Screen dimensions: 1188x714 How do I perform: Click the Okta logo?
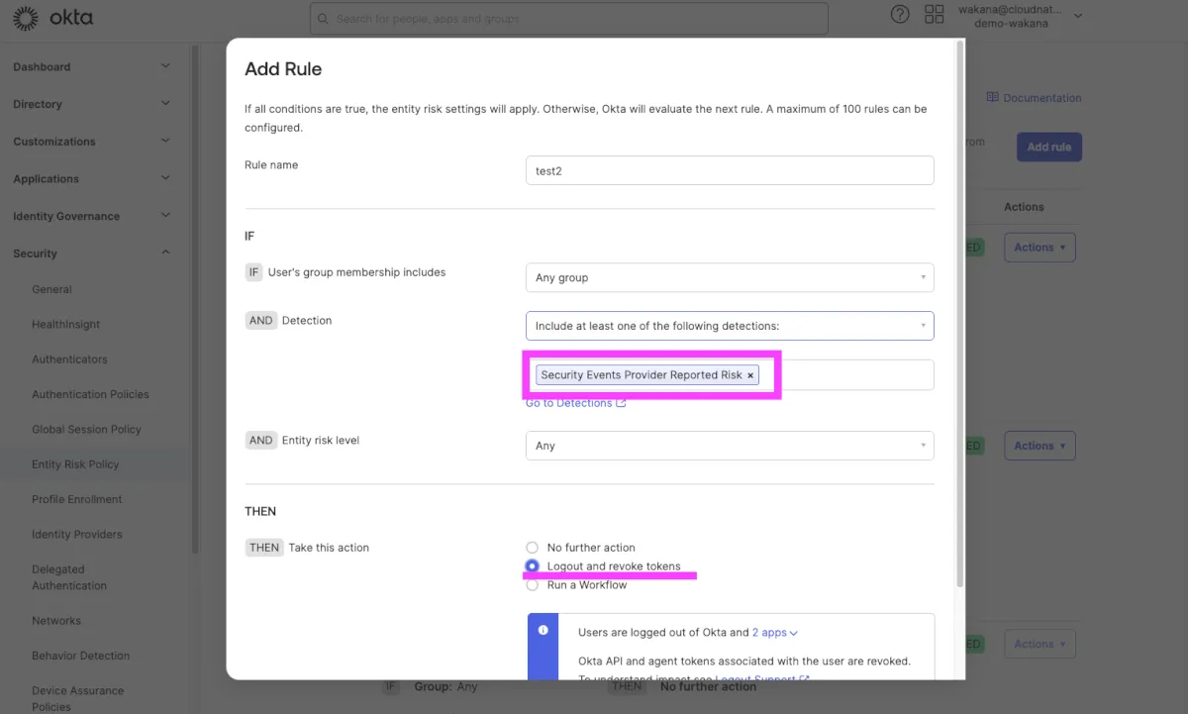click(x=52, y=18)
